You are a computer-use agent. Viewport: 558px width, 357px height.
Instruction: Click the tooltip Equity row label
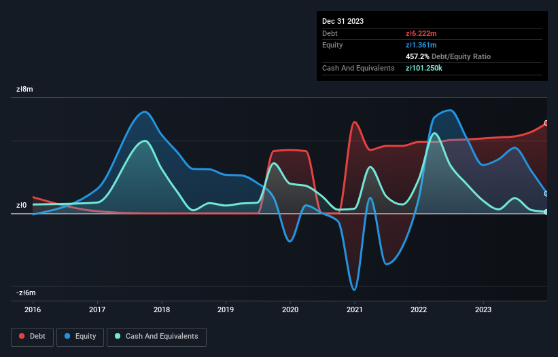pos(332,45)
